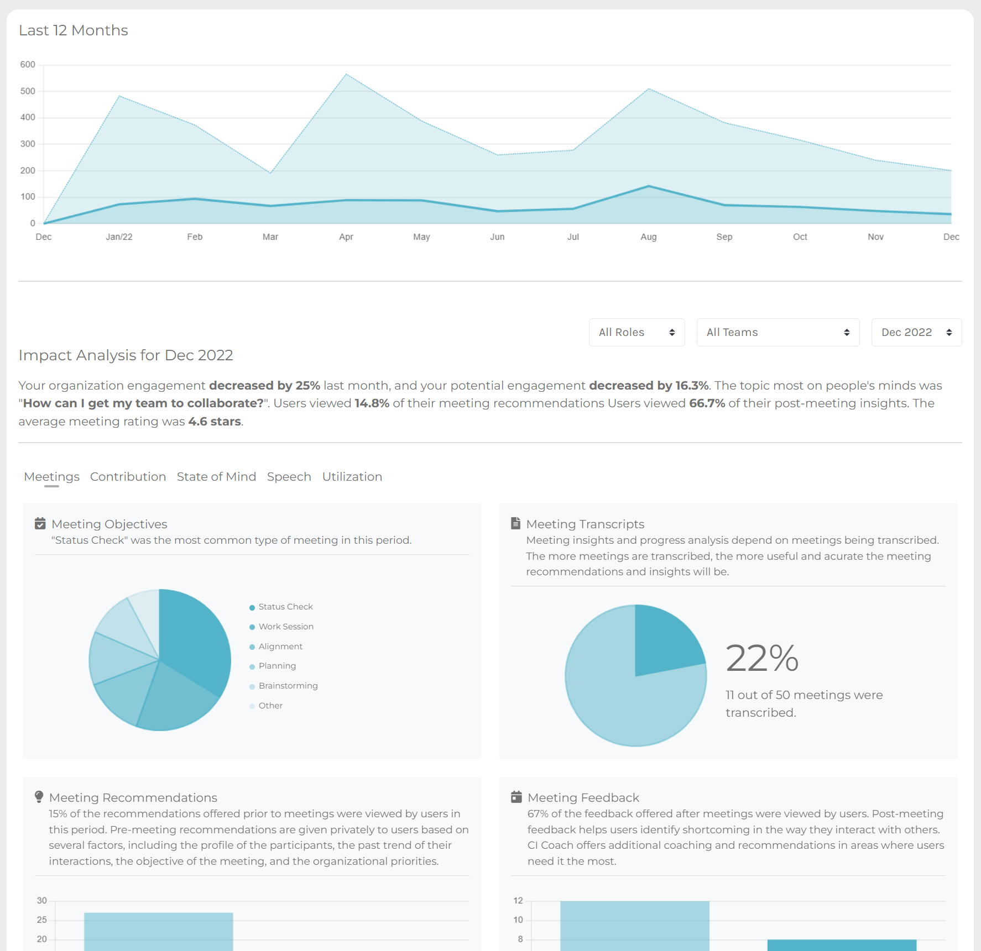Toggle the Other legend entry

pos(265,706)
